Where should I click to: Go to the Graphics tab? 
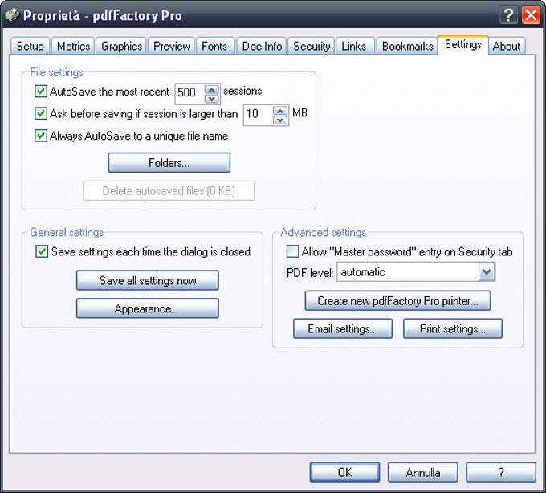pos(121,46)
